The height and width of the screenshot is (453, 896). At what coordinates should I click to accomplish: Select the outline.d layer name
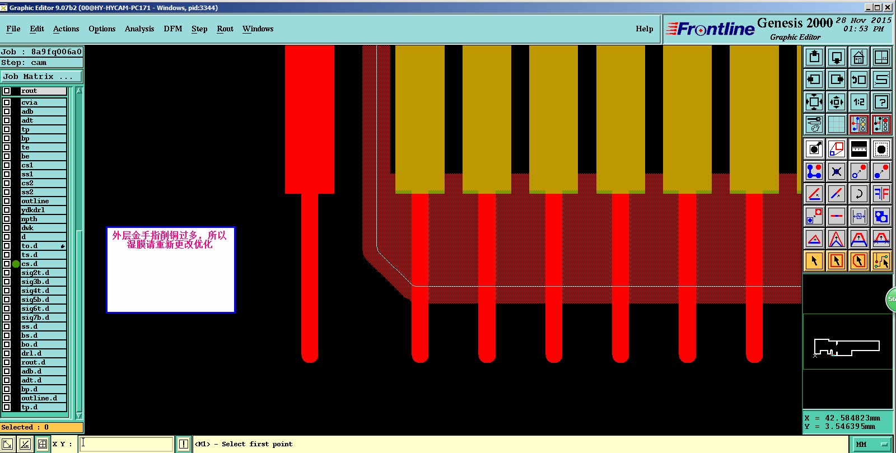point(44,398)
